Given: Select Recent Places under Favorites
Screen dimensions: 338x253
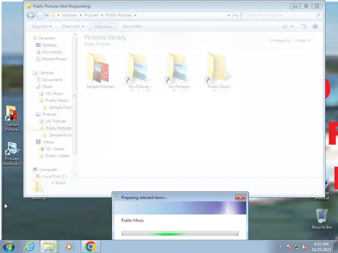Looking at the screenshot, I should pyautogui.click(x=54, y=59).
